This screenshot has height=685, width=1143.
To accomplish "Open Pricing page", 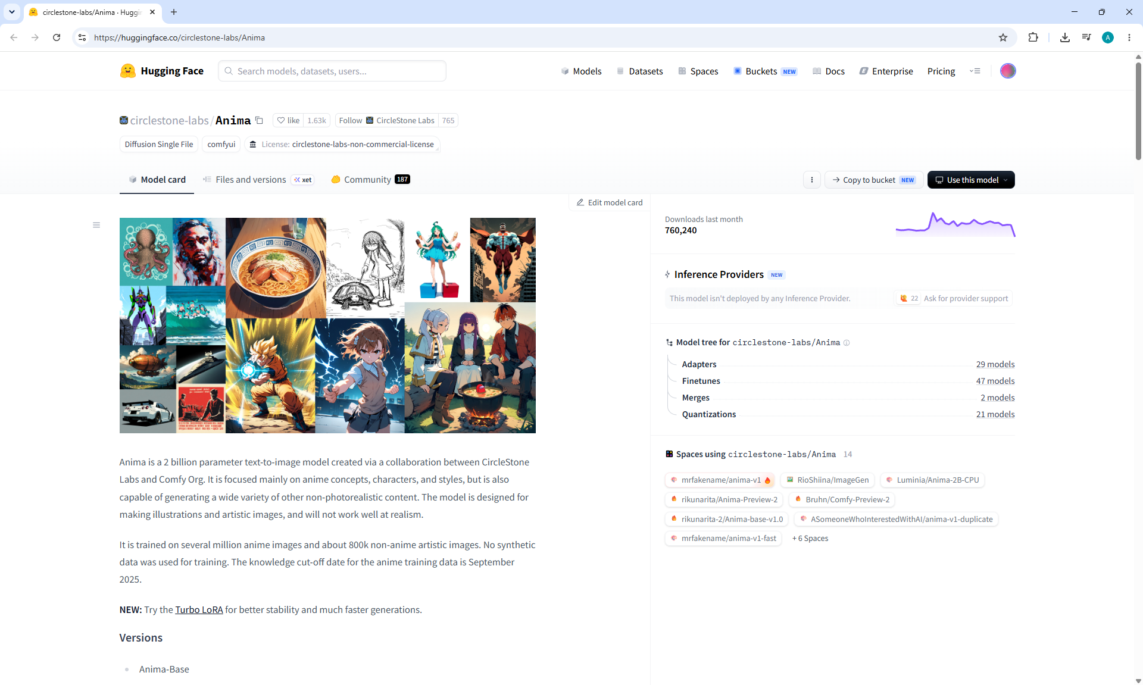I will click(x=941, y=71).
